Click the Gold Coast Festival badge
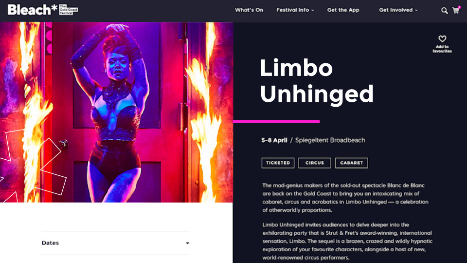467x263 pixels. [x=69, y=10]
